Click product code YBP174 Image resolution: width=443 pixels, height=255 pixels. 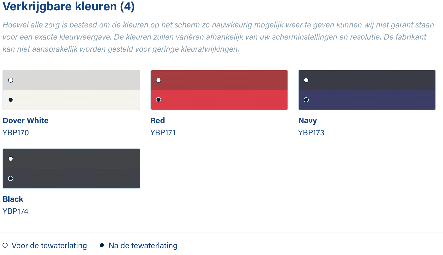(x=16, y=211)
